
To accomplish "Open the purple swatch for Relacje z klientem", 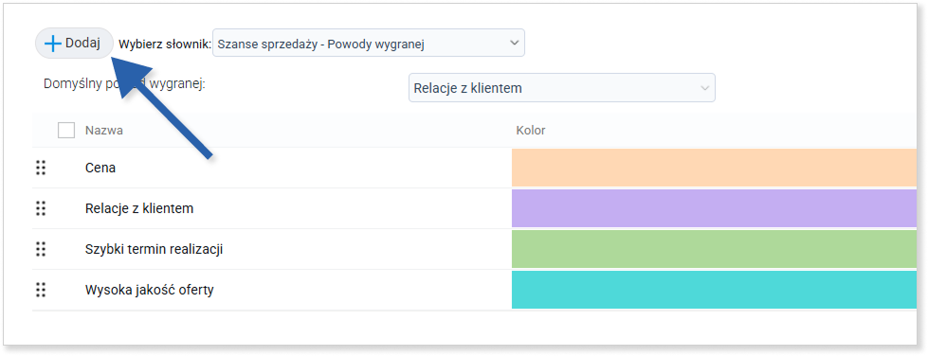I will coord(714,208).
